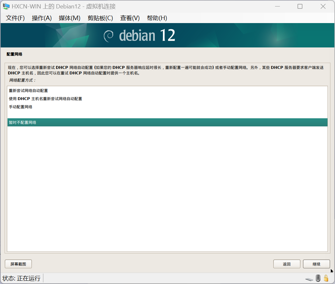The height and width of the screenshot is (284, 335).
Task: Select 手动配置网络 option
Action: (x=167, y=107)
